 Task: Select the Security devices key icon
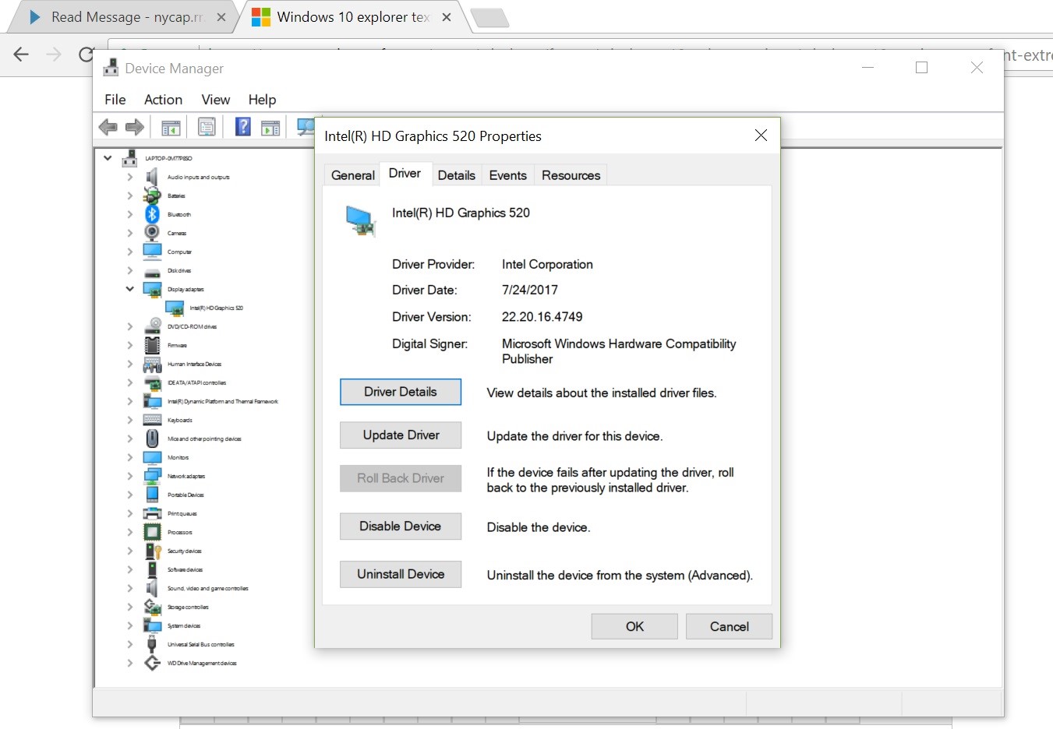coord(153,551)
